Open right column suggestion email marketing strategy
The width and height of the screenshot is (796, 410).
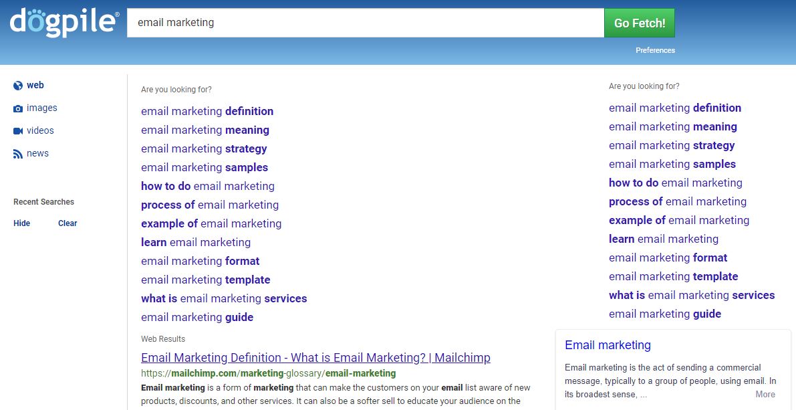[x=672, y=145]
